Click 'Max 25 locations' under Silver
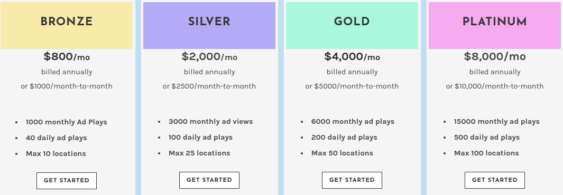The height and width of the screenshot is (195, 563). (199, 153)
